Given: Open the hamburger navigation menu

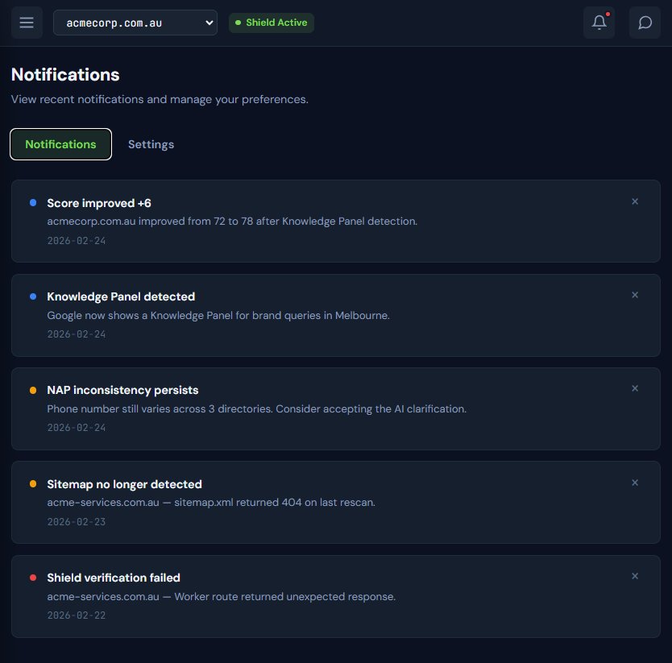Looking at the screenshot, I should [27, 23].
